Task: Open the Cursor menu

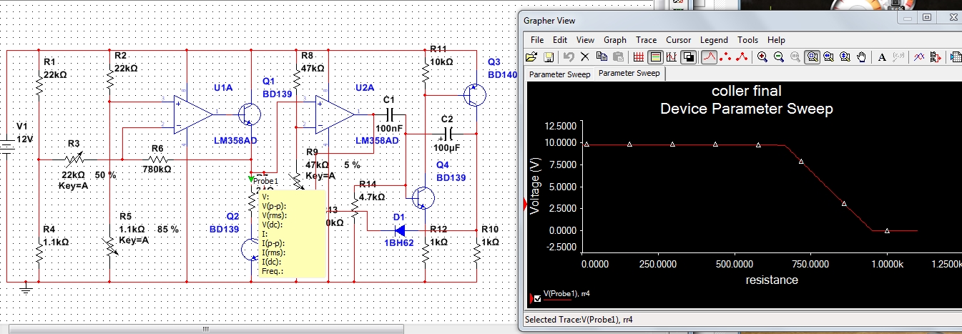Action: click(x=679, y=40)
